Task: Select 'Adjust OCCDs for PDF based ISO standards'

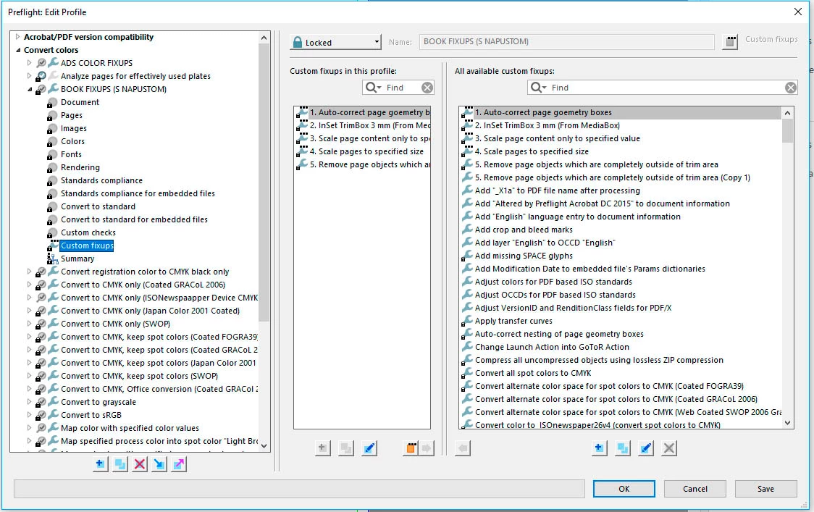Action: pos(555,295)
